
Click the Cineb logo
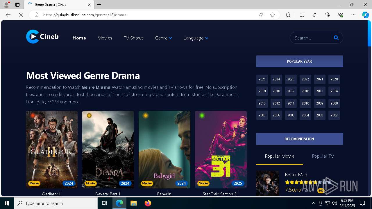tap(42, 37)
